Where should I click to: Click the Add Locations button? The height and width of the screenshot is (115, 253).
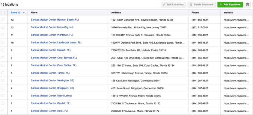230,5
